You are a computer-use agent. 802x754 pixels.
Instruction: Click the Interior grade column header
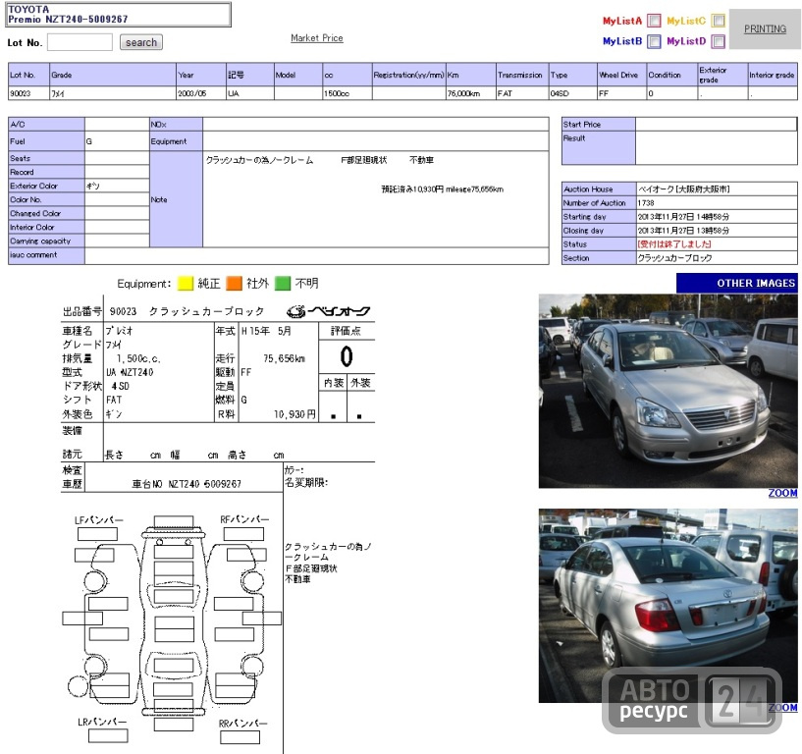(772, 75)
